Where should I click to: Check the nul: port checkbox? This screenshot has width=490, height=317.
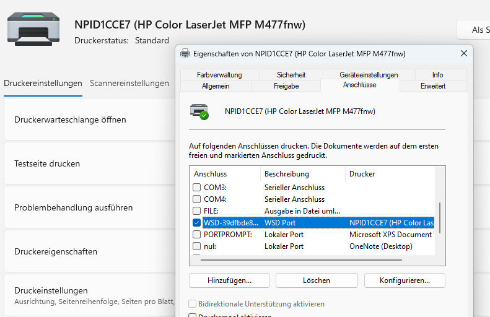(x=196, y=246)
